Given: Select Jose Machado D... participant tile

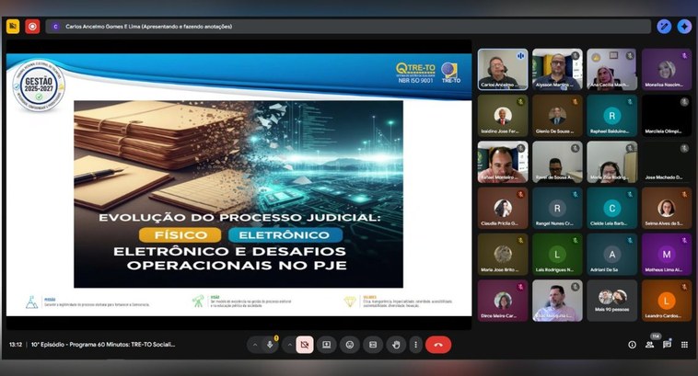Looking at the screenshot, I should [x=667, y=162].
